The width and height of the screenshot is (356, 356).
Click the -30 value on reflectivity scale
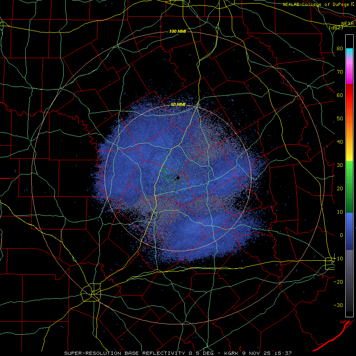point(338,305)
